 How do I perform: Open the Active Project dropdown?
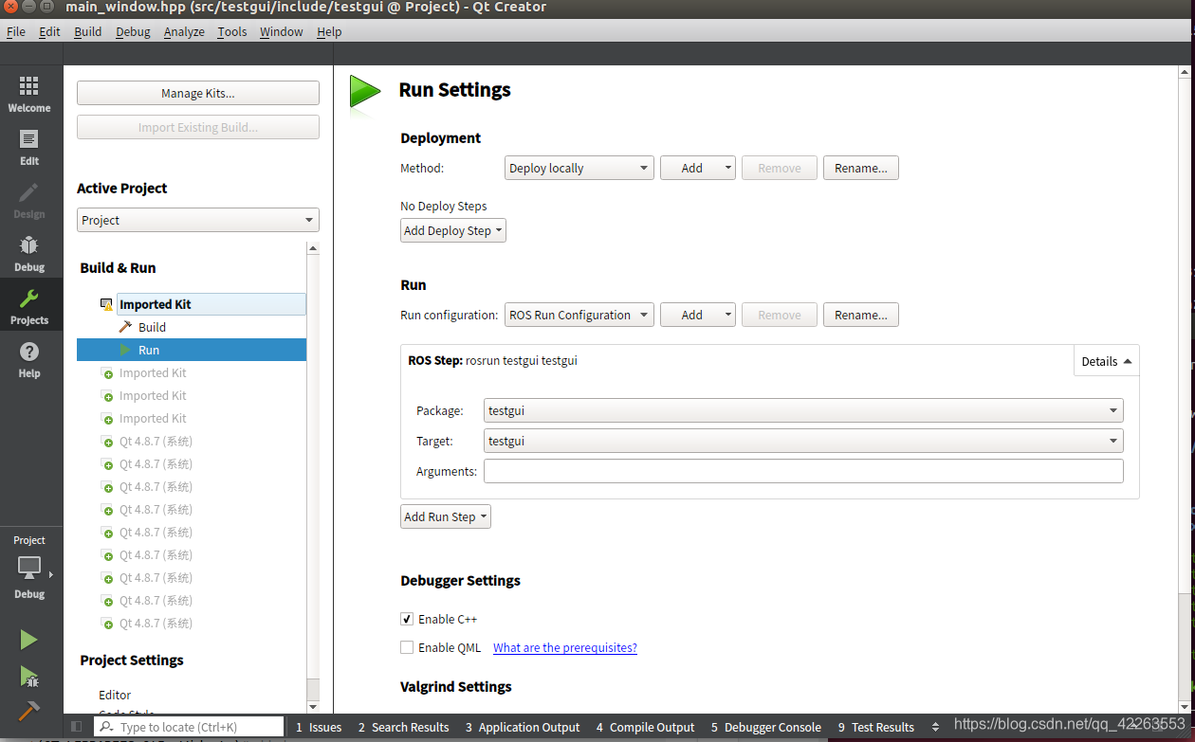pyautogui.click(x=198, y=220)
